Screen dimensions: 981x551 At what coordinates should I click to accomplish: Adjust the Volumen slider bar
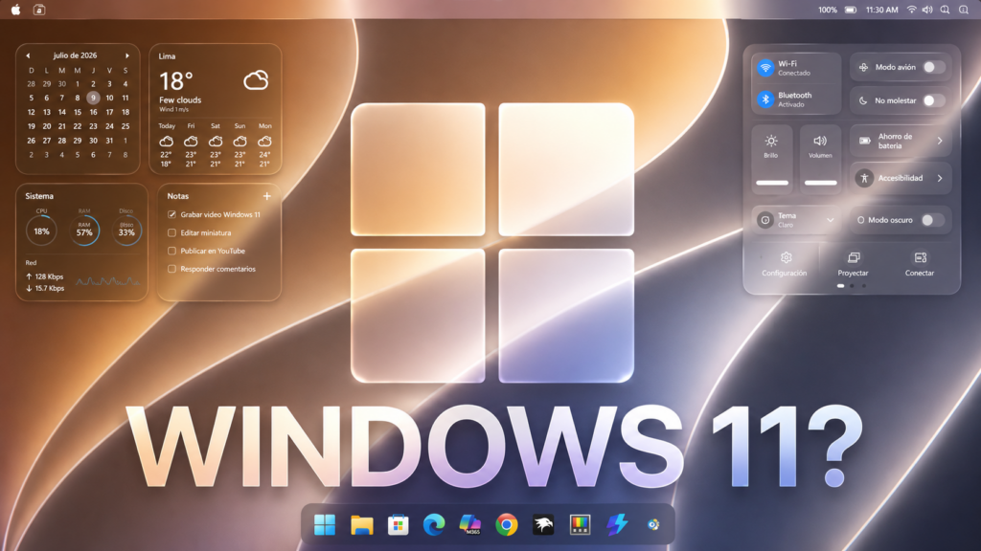point(820,183)
